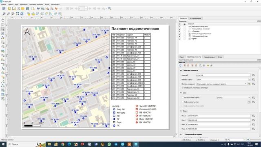Click the Windows Start button
Screen dimensions: 261x147
tap(3, 144)
